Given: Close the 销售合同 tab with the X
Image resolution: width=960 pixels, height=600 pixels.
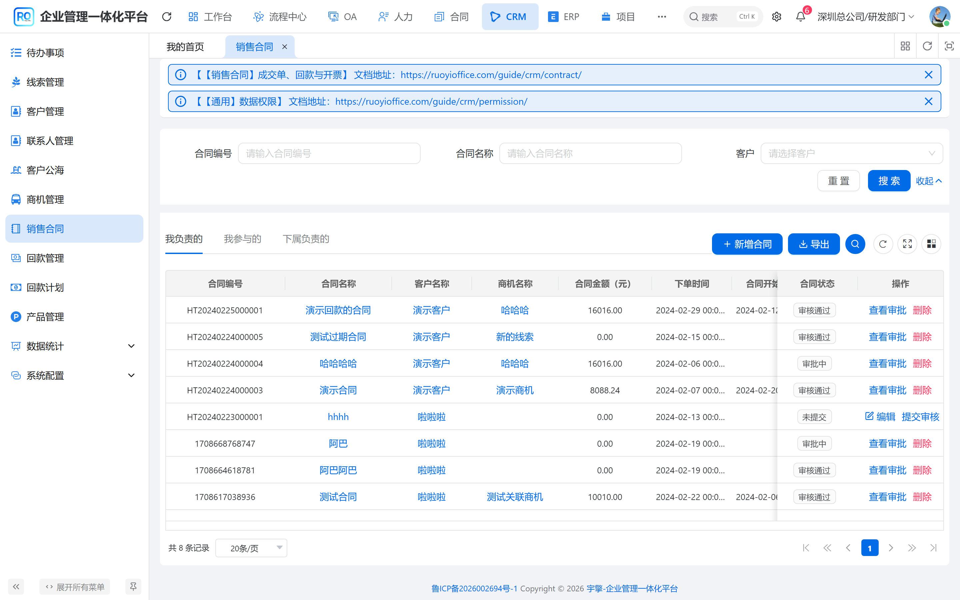Looking at the screenshot, I should tap(284, 47).
